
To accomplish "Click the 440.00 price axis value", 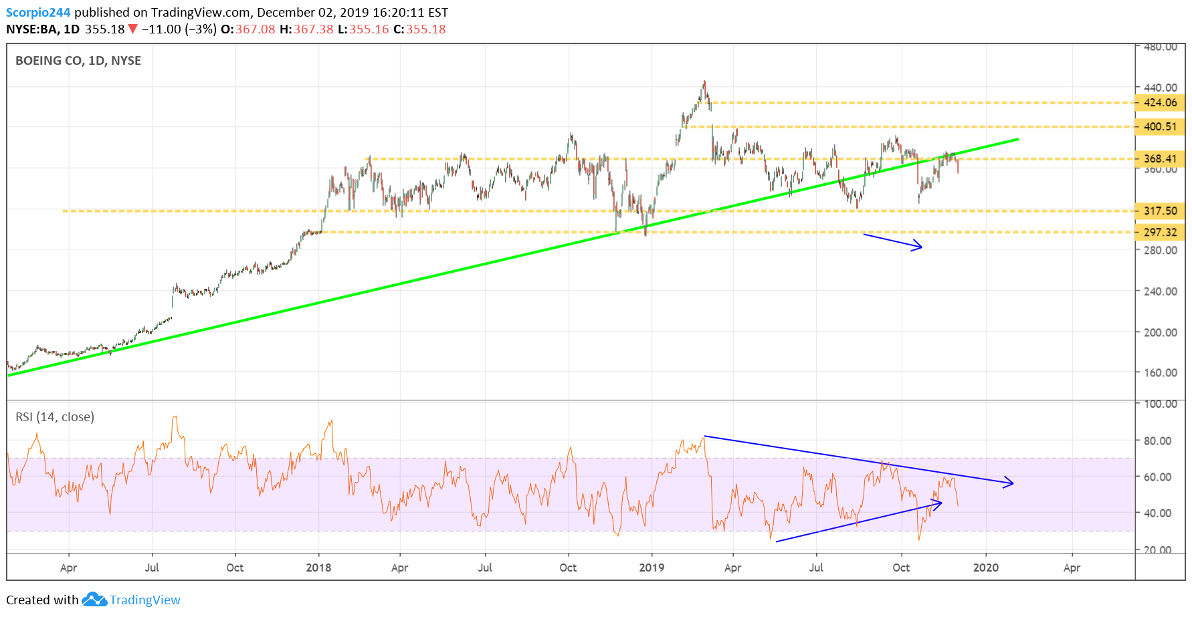I will pyautogui.click(x=1161, y=88).
